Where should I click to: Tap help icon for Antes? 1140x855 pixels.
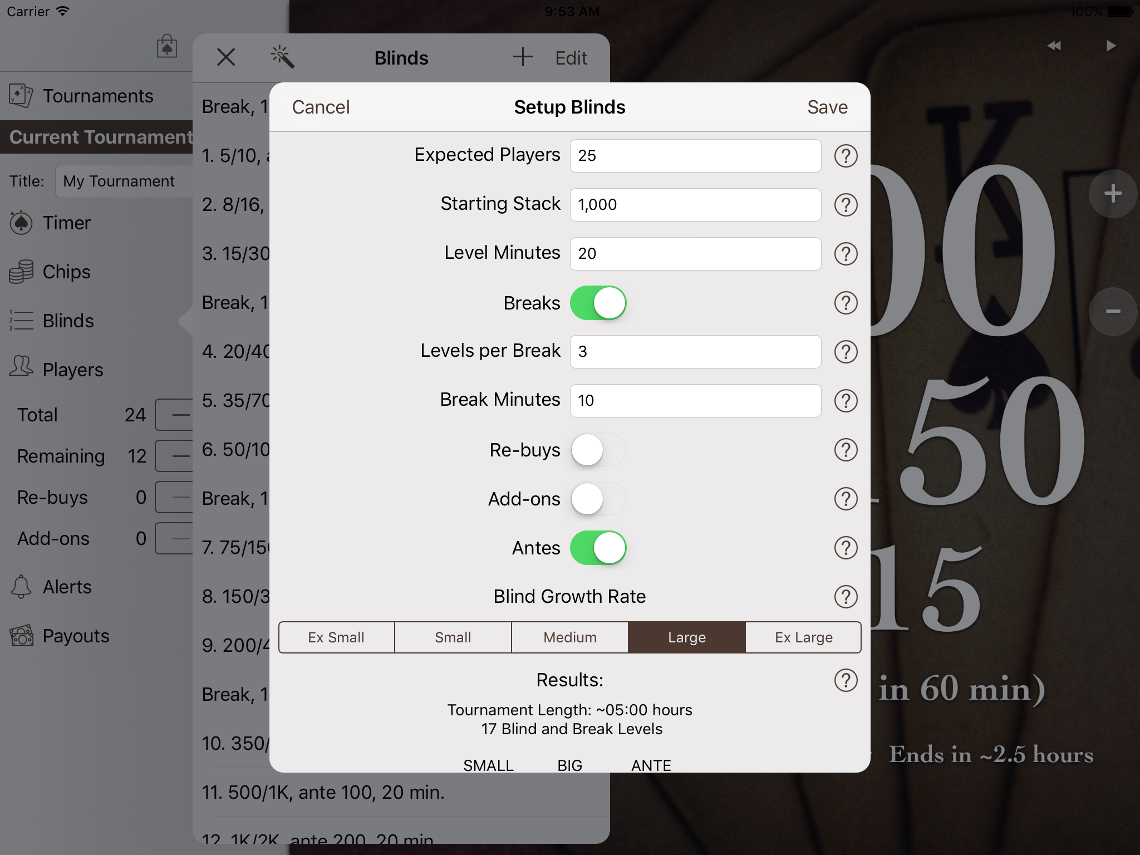(846, 548)
